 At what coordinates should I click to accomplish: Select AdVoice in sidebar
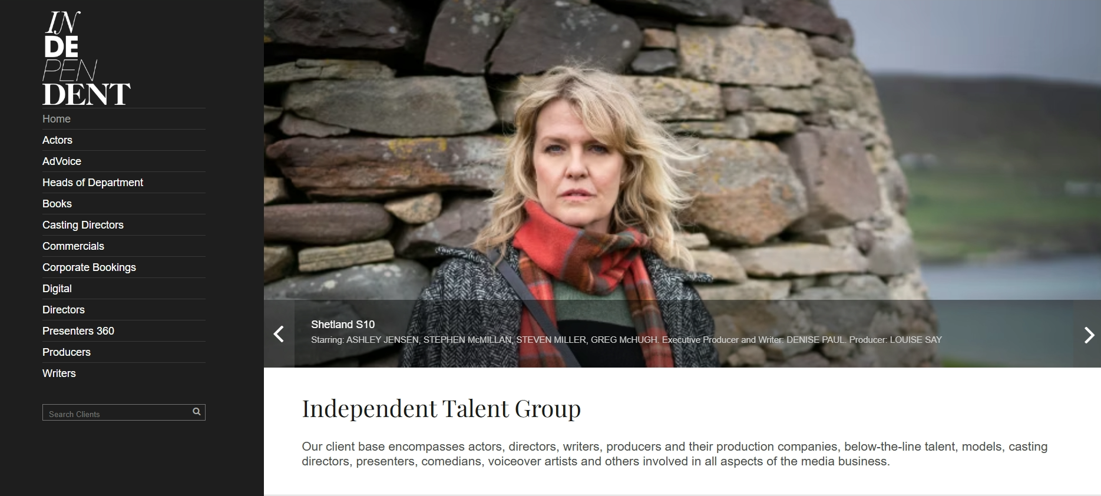[x=62, y=161]
